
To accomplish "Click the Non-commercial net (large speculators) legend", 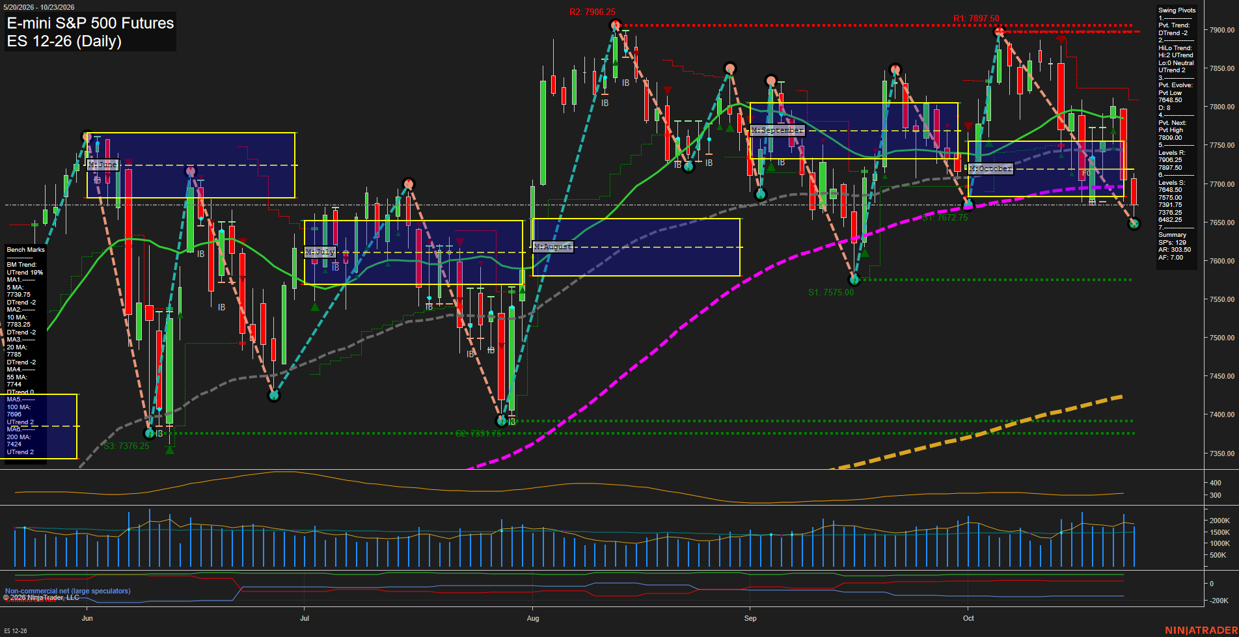I will [68, 591].
